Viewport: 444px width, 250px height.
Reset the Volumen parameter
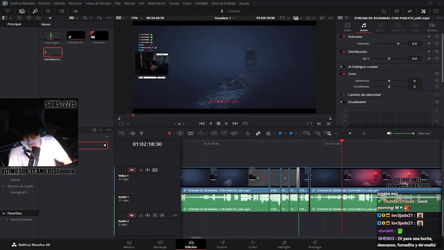click(x=437, y=44)
